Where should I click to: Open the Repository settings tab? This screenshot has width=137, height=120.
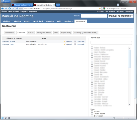(66, 33)
